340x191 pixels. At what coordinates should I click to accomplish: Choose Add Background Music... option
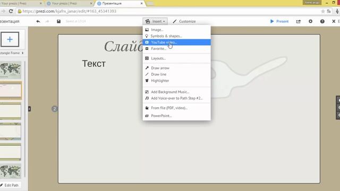(x=176, y=92)
